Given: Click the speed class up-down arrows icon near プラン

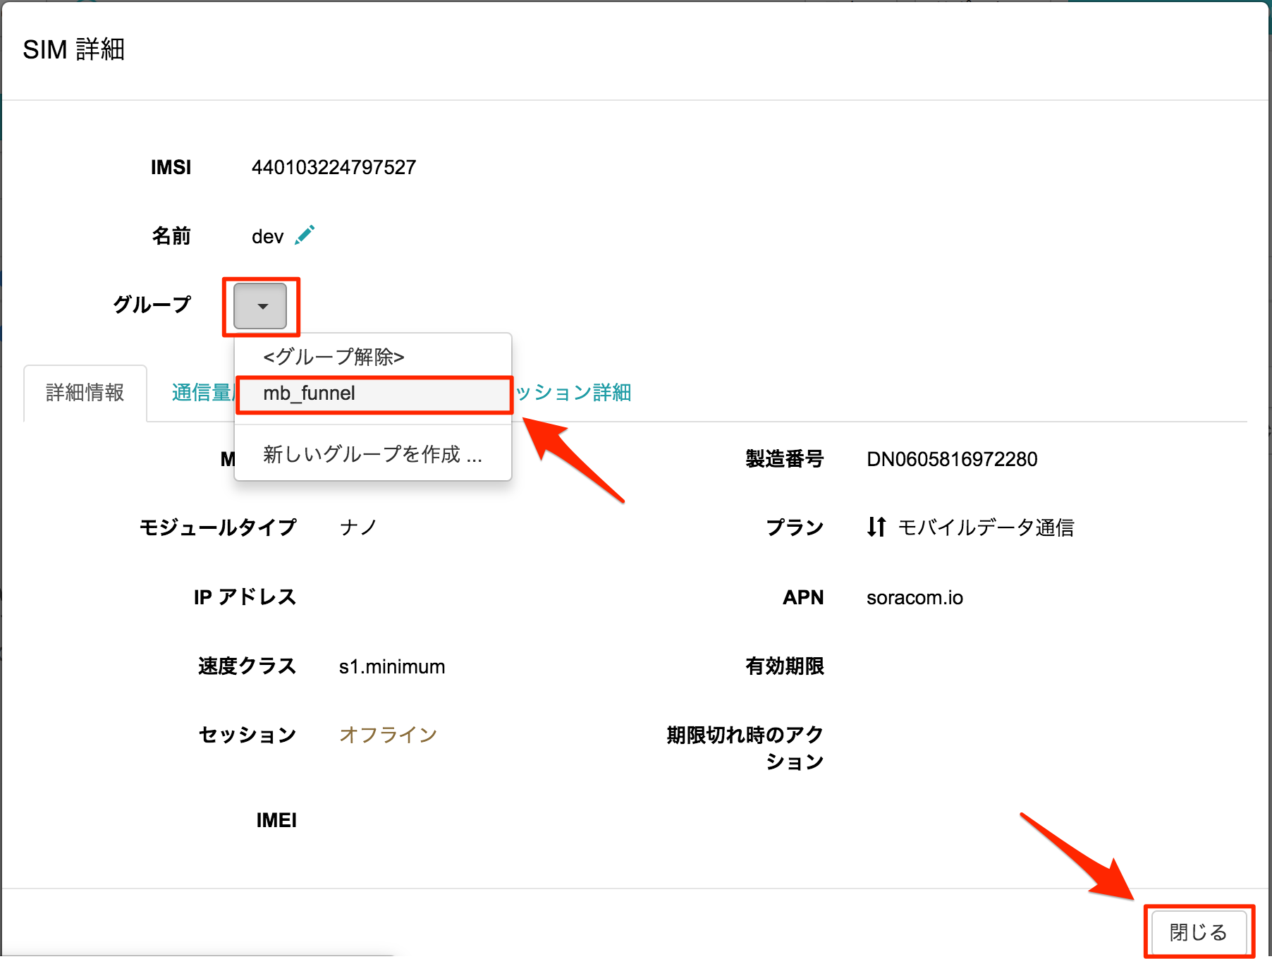Looking at the screenshot, I should click(x=876, y=527).
